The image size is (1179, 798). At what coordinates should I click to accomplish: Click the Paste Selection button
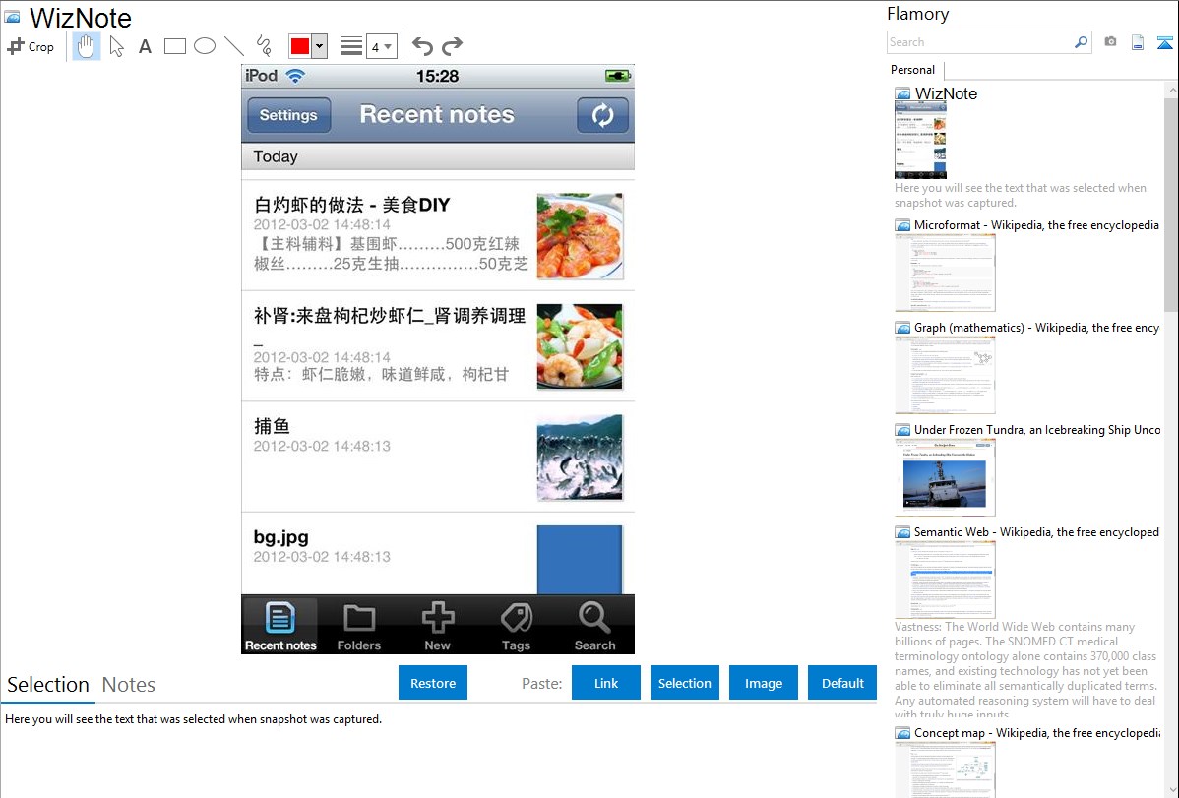(x=684, y=683)
